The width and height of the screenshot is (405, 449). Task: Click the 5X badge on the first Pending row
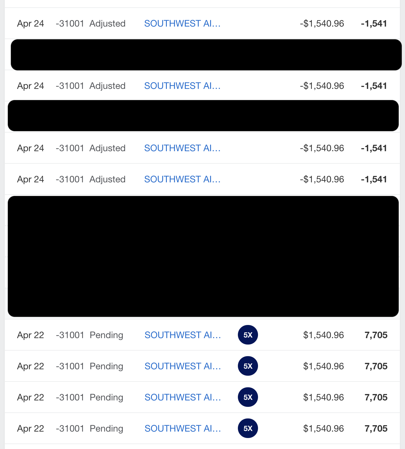[x=248, y=335]
